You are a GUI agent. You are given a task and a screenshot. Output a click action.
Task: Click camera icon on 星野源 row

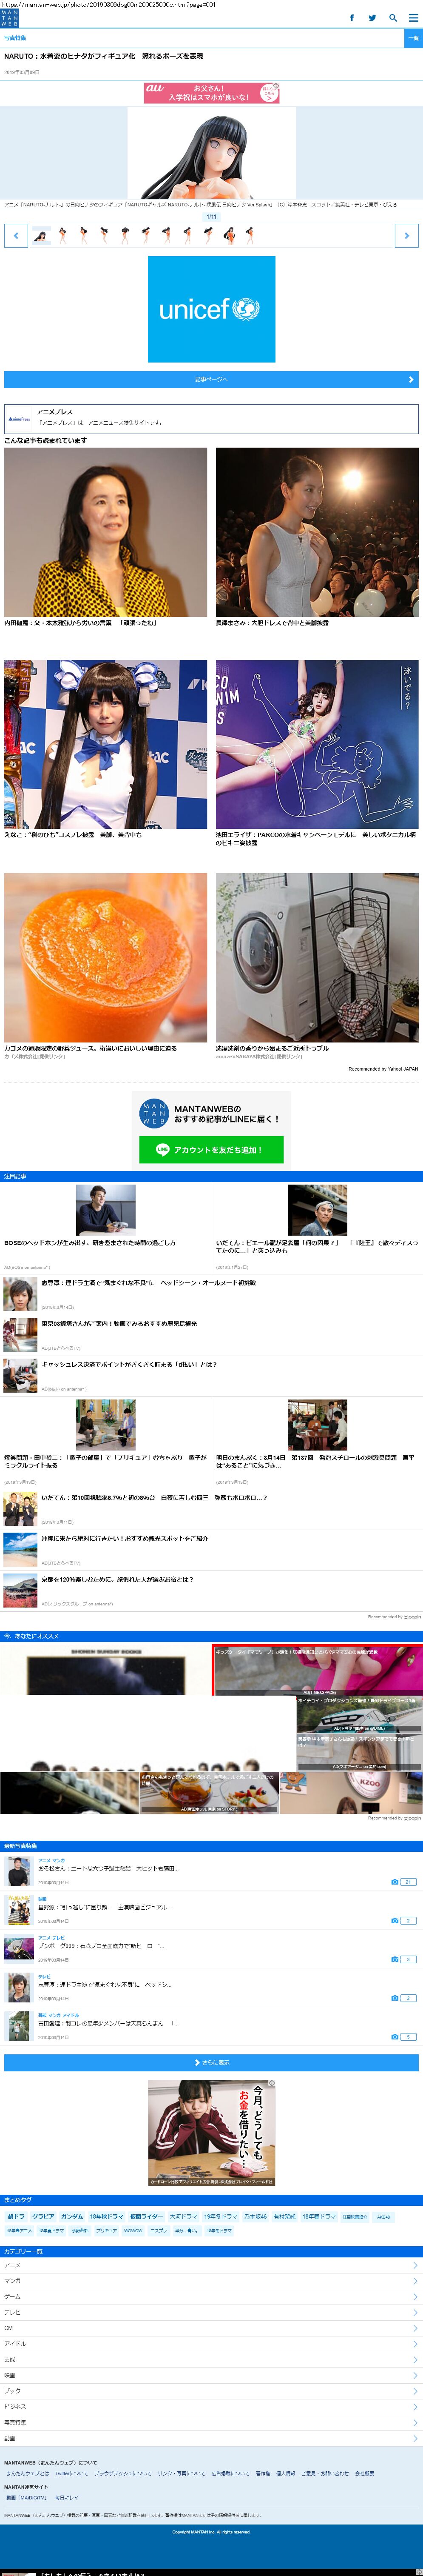[395, 1921]
